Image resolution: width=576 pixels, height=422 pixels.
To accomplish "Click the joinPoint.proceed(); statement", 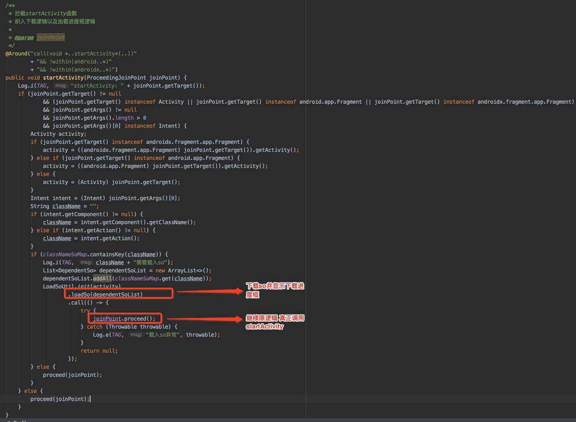I will point(124,319).
